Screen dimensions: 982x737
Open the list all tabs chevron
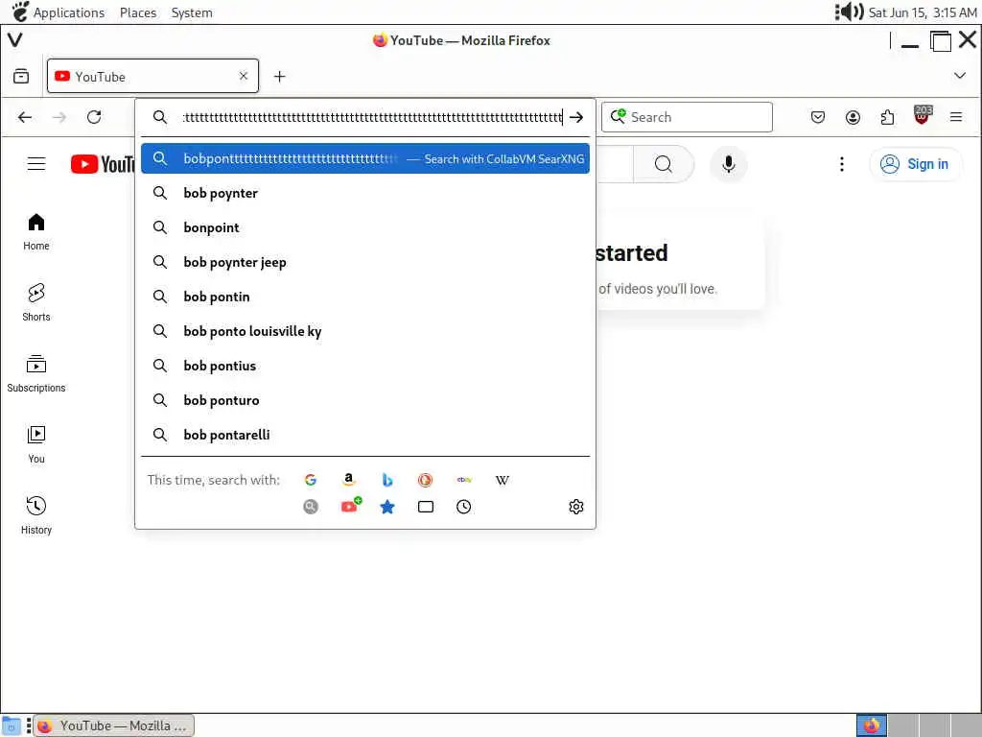(959, 76)
